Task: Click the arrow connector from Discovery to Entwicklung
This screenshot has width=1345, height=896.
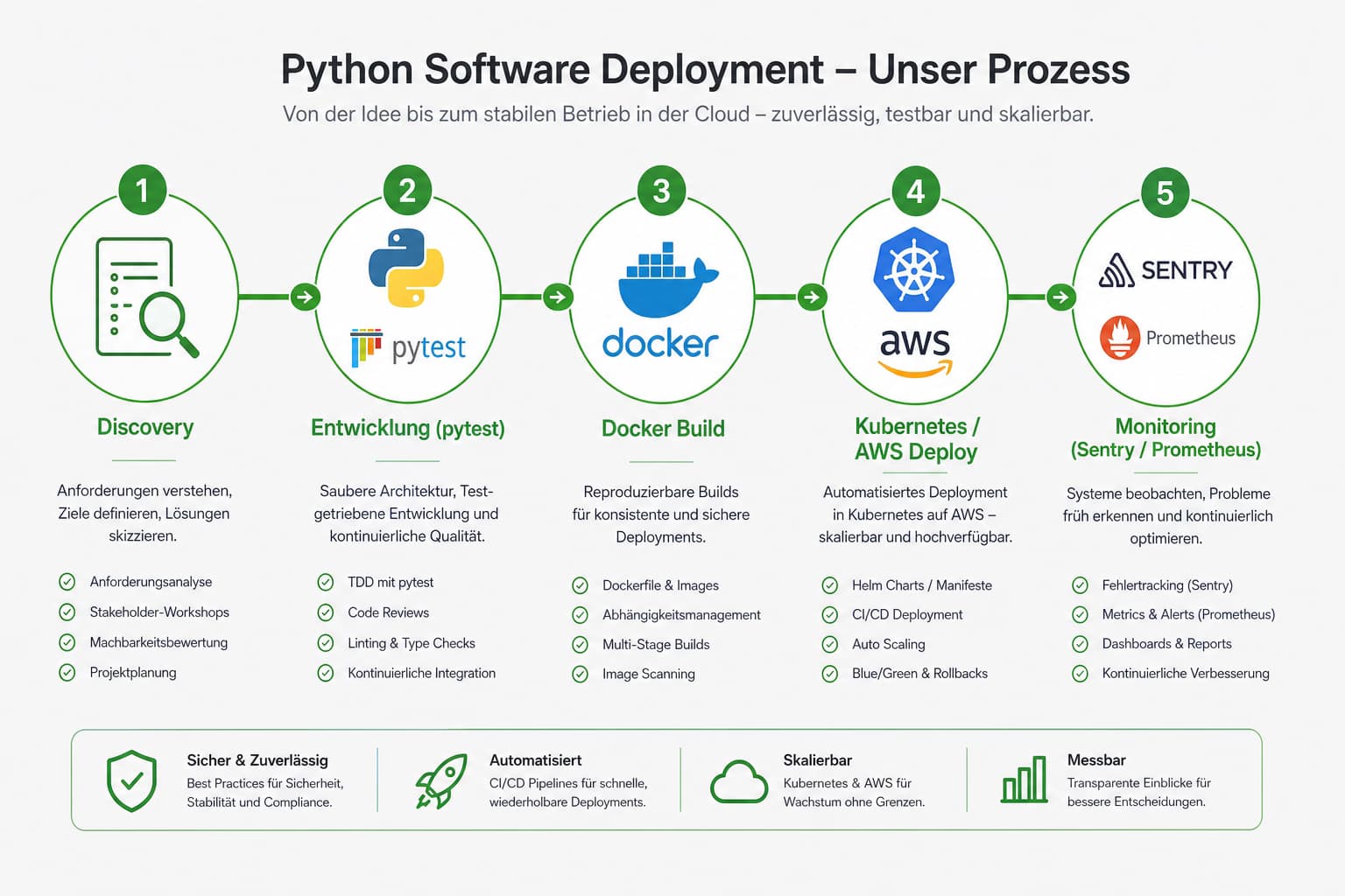Action: (x=278, y=297)
